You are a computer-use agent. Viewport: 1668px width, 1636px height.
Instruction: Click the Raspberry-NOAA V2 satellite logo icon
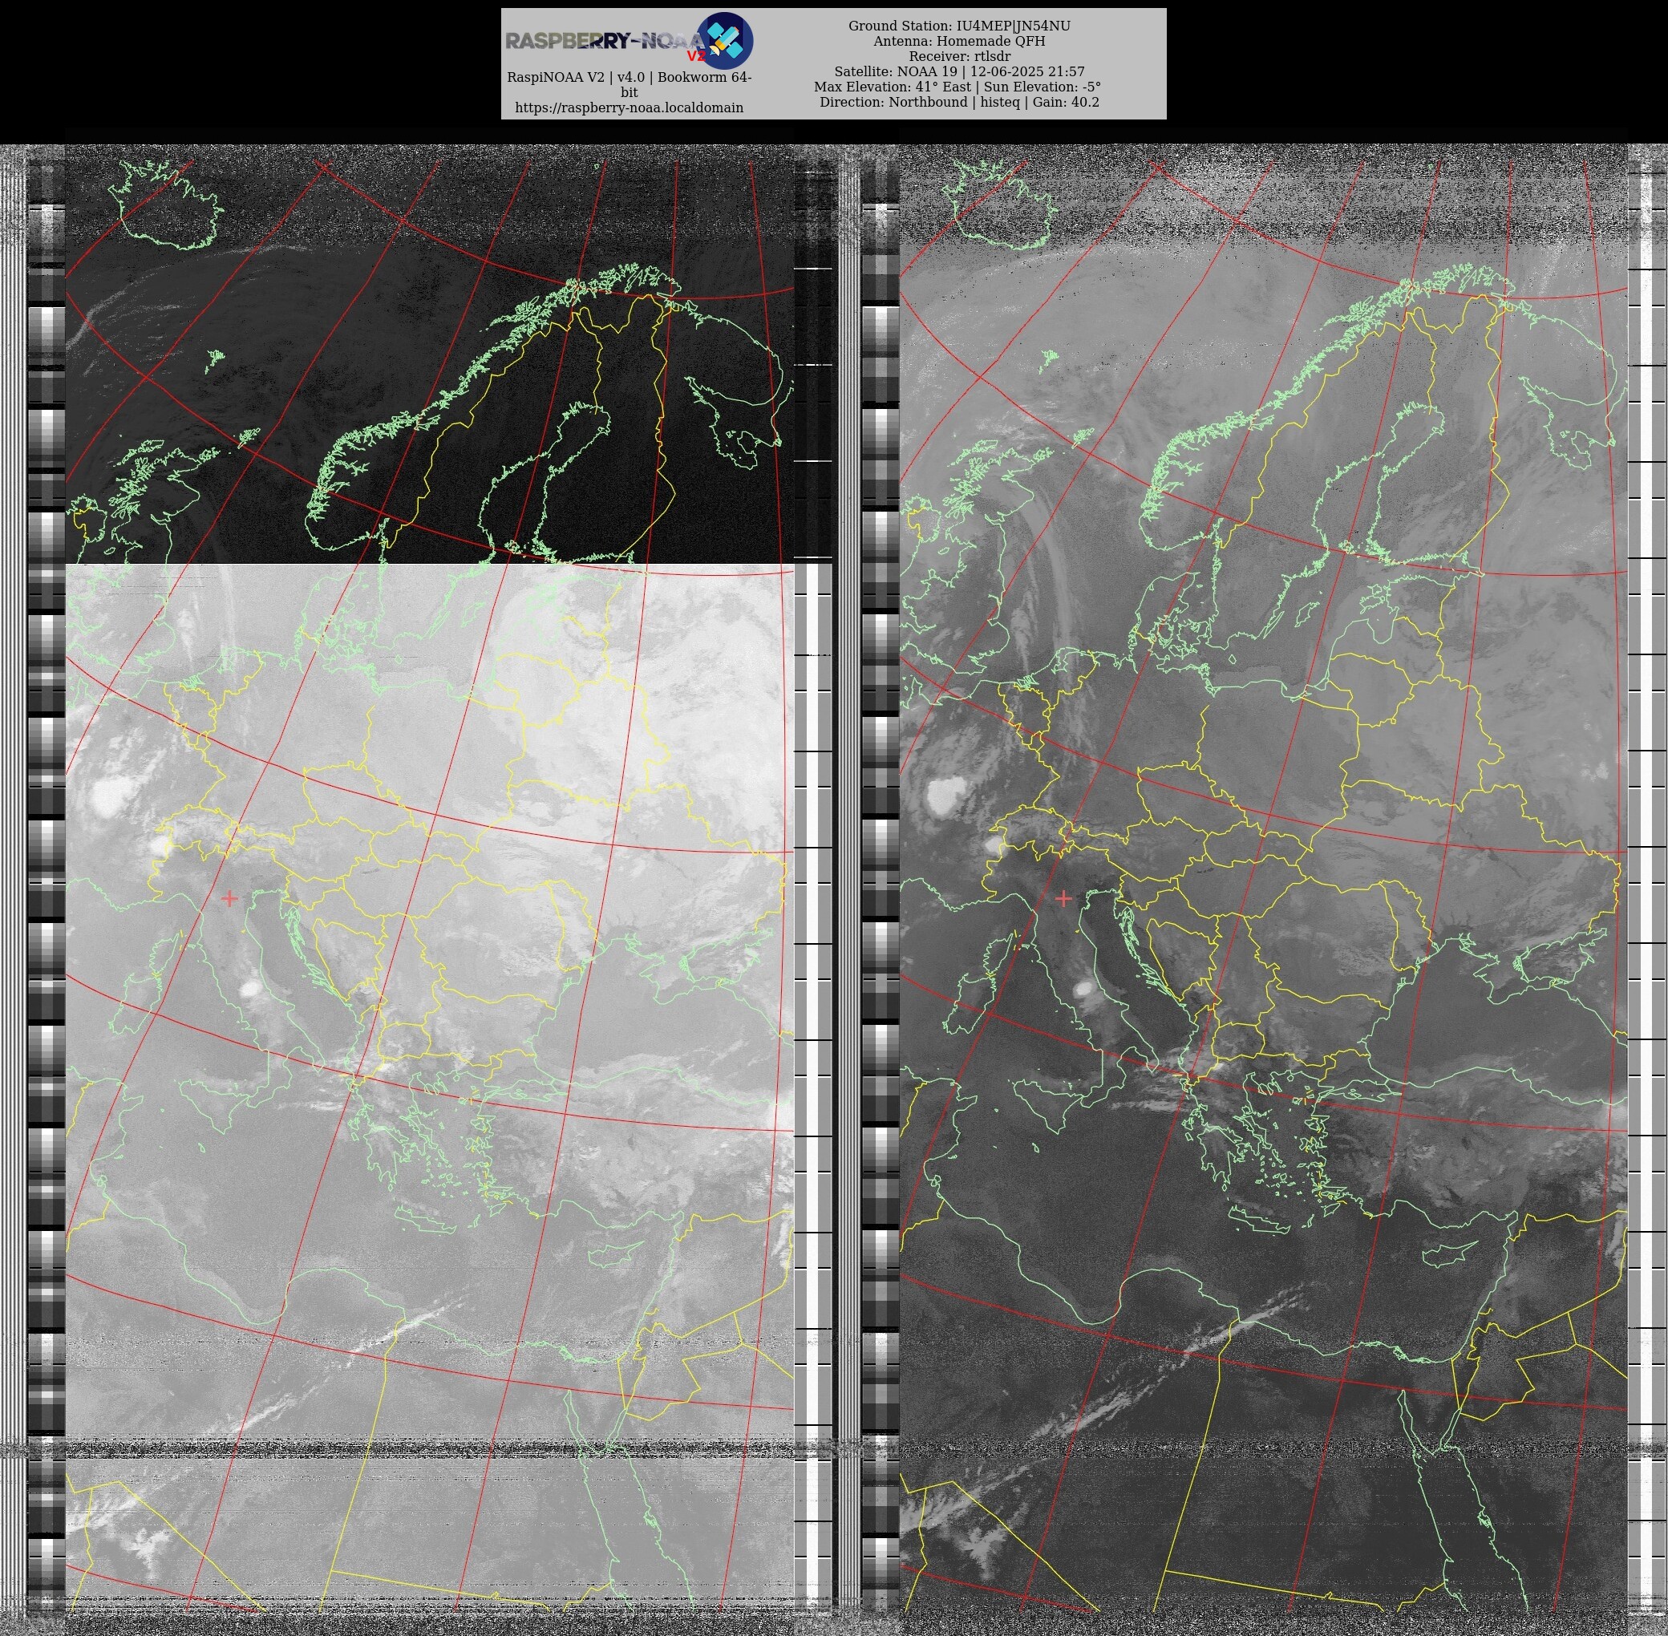[x=723, y=40]
